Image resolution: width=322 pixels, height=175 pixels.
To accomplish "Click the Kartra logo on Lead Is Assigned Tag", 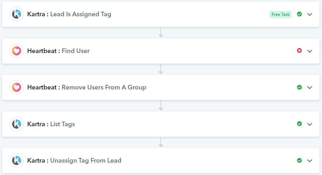I will coord(17,14).
